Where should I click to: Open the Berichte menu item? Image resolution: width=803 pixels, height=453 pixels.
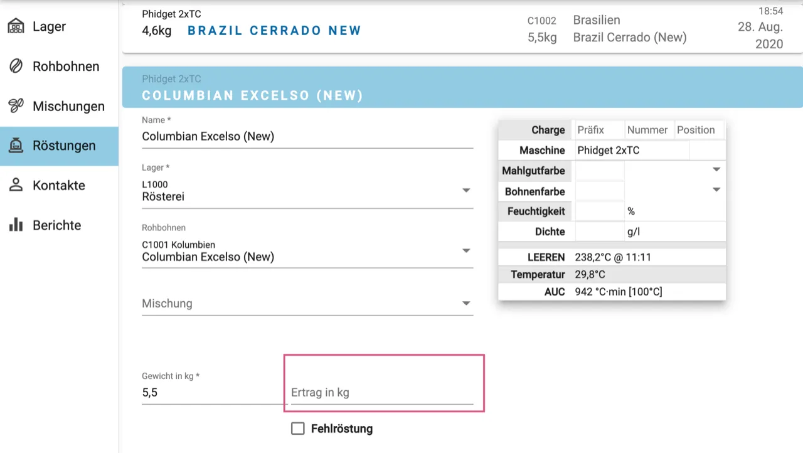click(x=56, y=225)
